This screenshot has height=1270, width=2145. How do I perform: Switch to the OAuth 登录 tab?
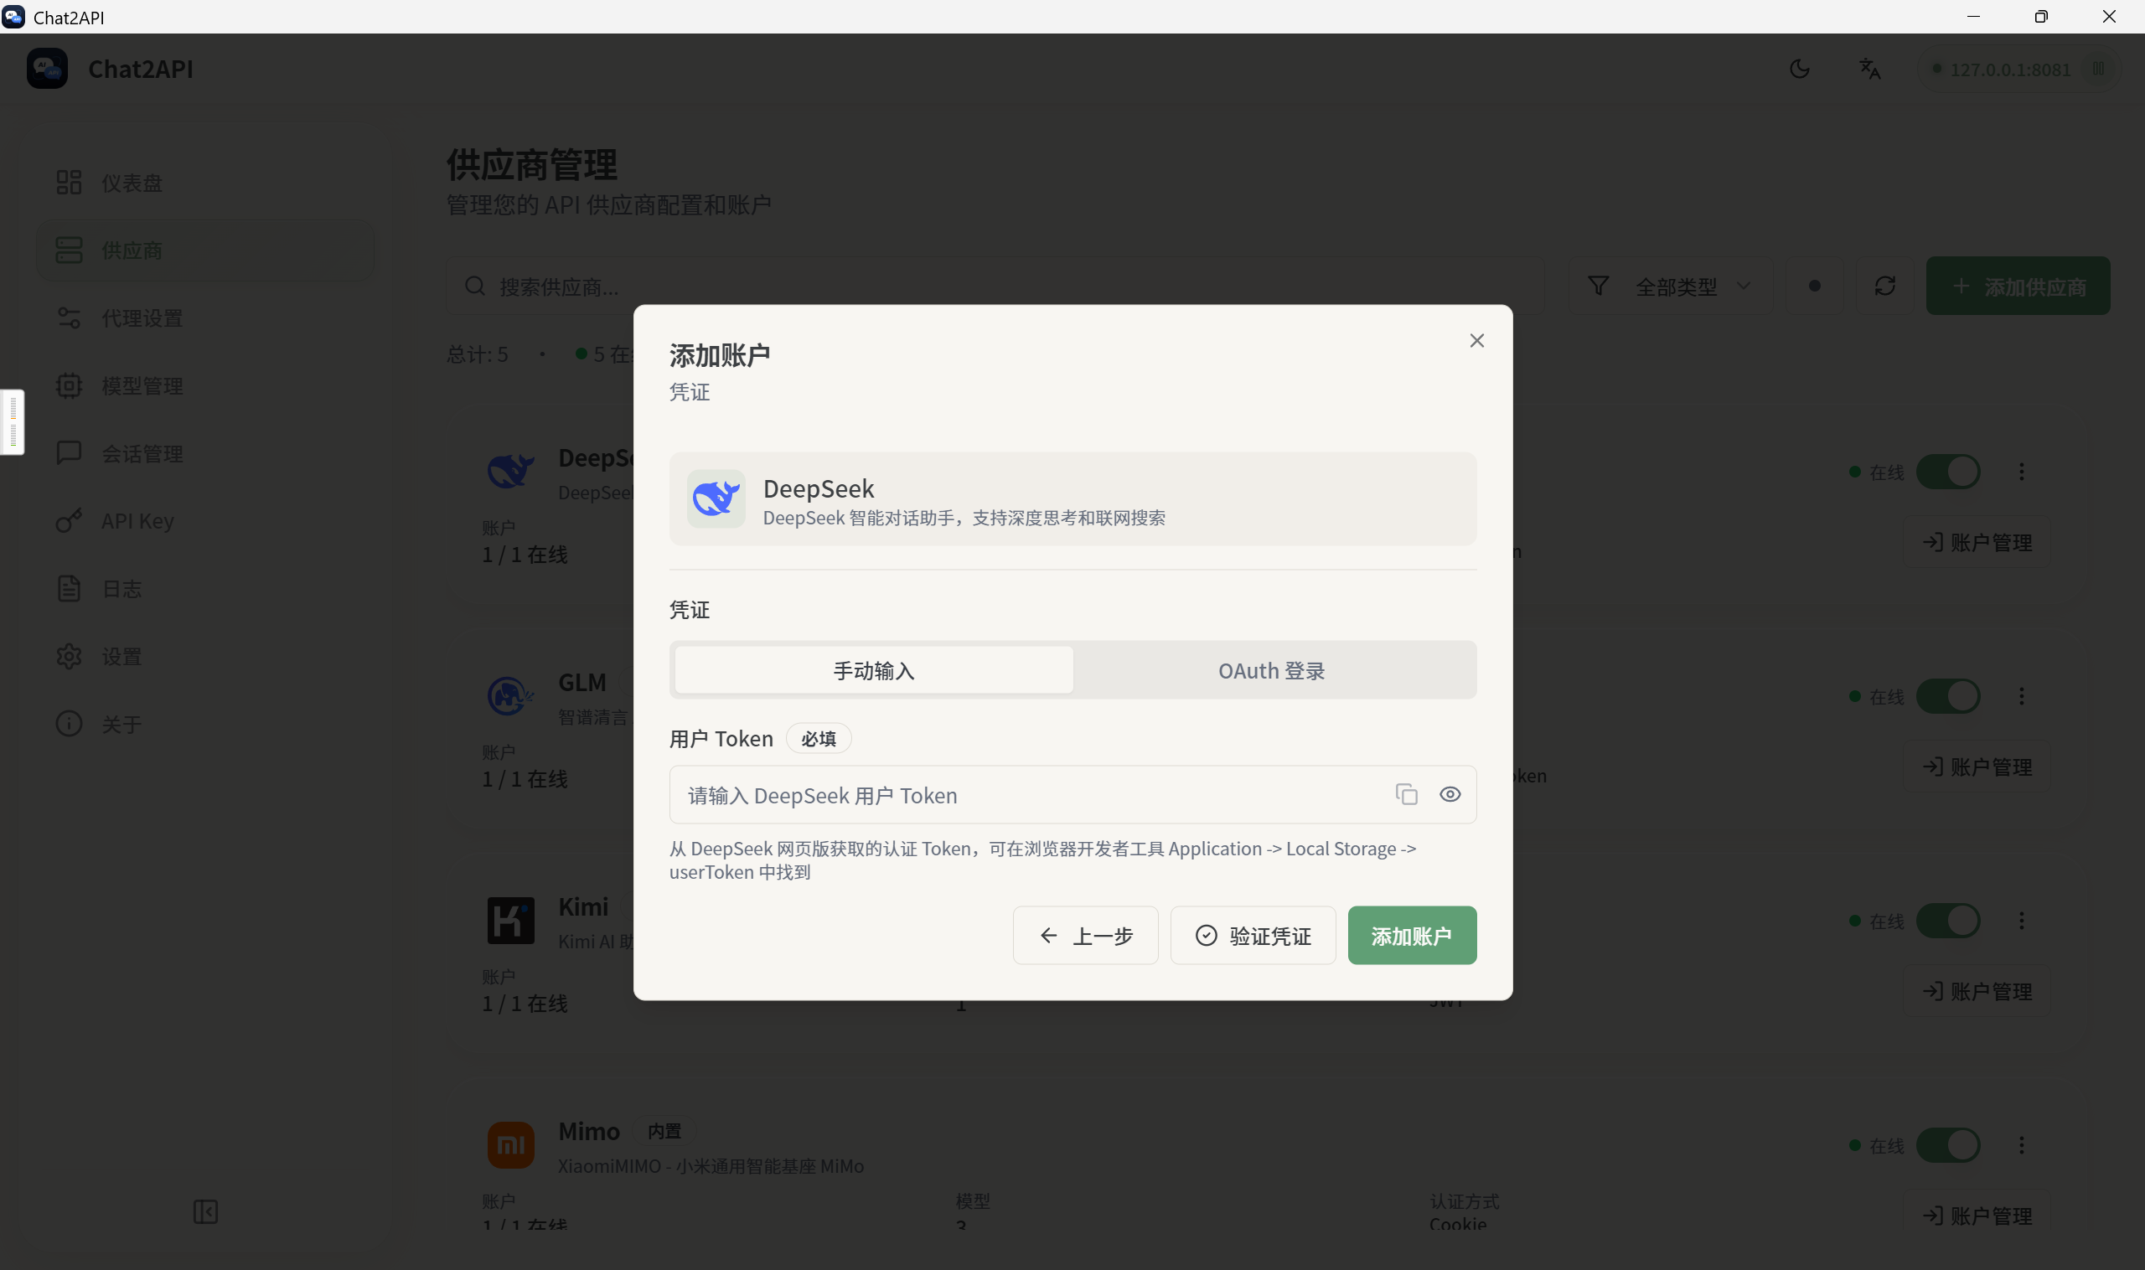[1272, 670]
